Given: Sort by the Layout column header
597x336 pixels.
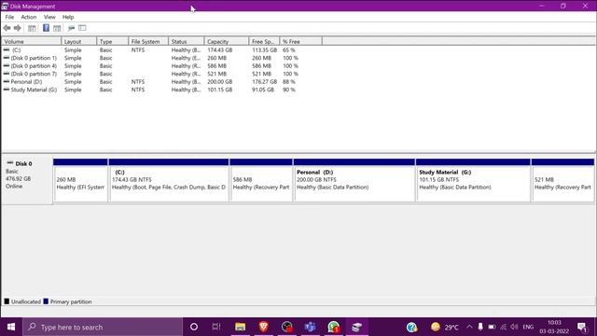Looking at the screenshot, I should pos(78,41).
